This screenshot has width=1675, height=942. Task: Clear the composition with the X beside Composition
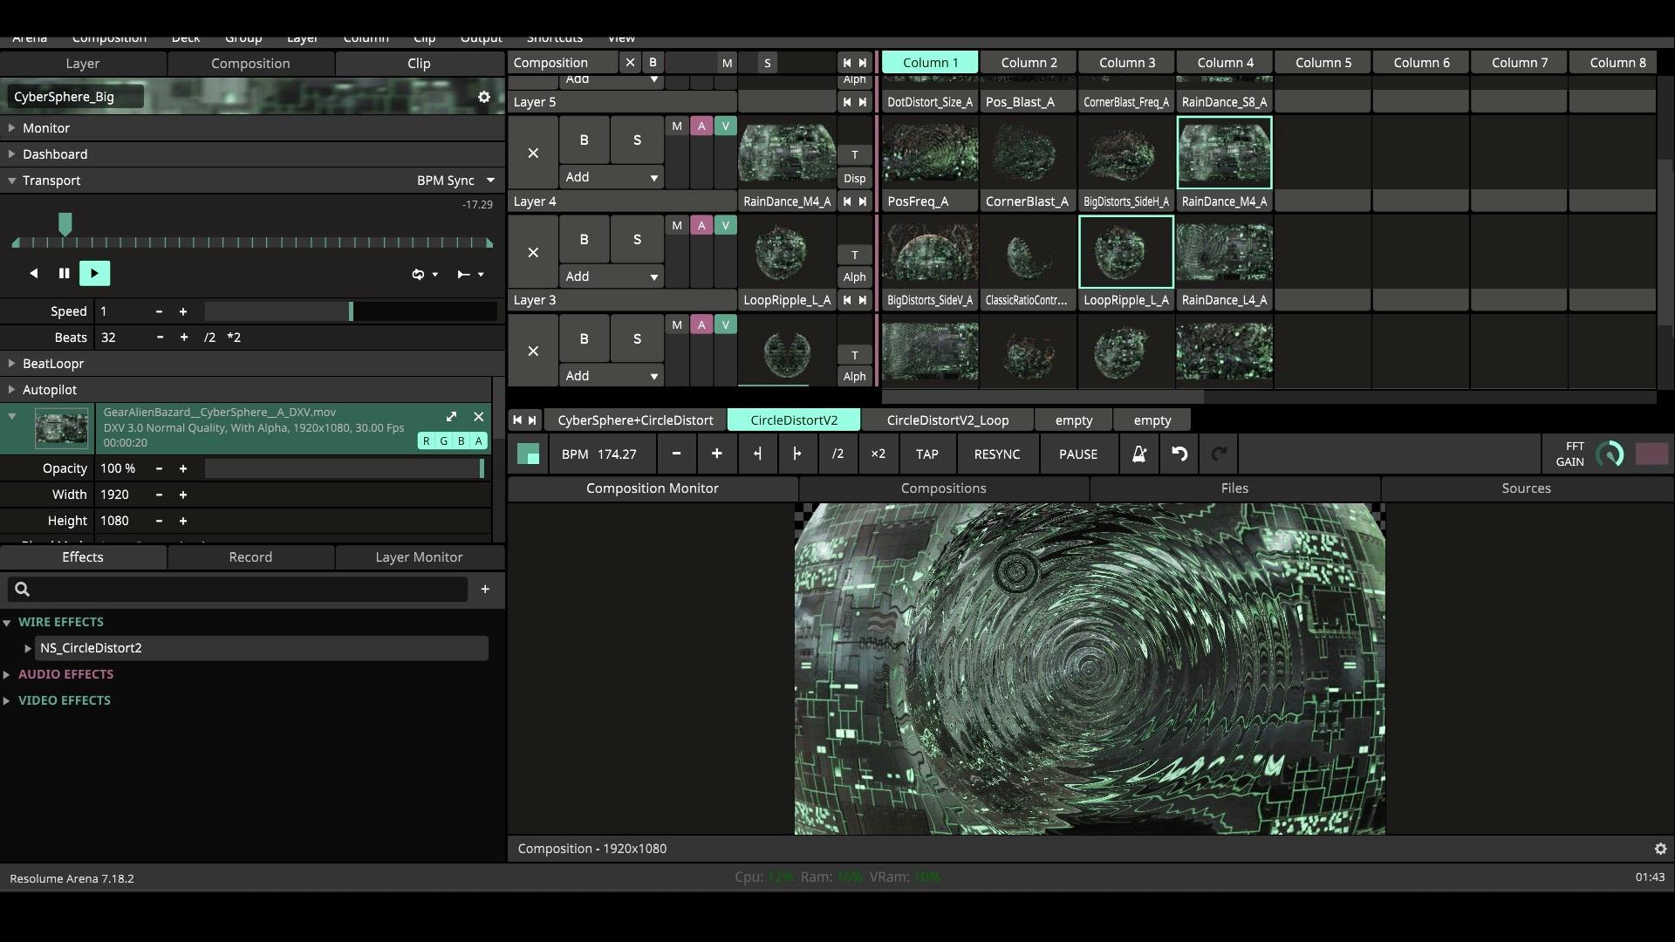(x=630, y=63)
